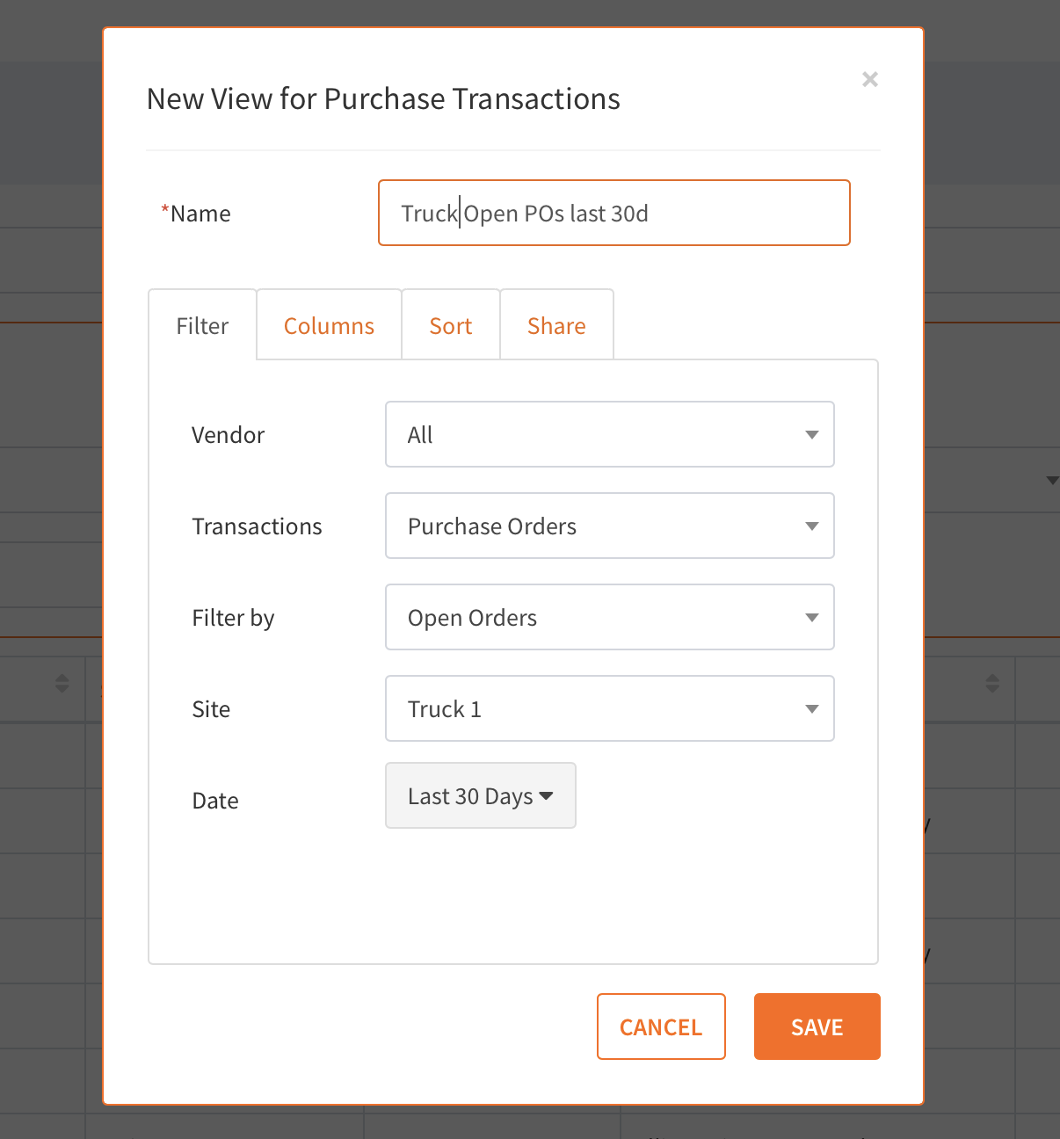Open the Columns tab

[x=329, y=326]
